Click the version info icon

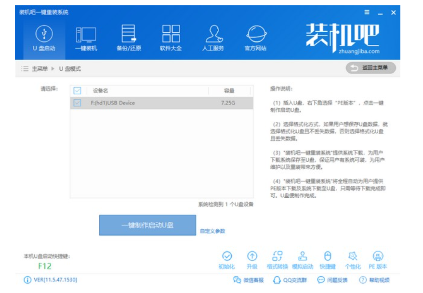pyautogui.click(x=27, y=280)
